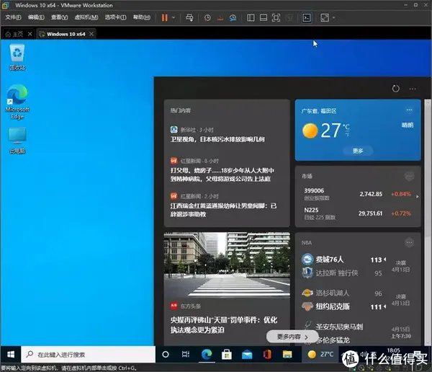Show next market entries with the arrow

point(418,197)
